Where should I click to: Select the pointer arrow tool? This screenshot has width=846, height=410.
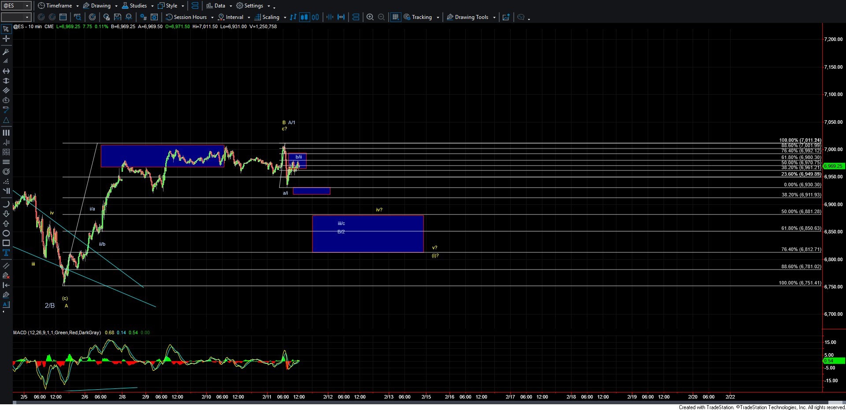pos(6,30)
